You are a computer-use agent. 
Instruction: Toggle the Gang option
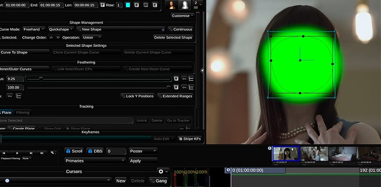pos(158,181)
